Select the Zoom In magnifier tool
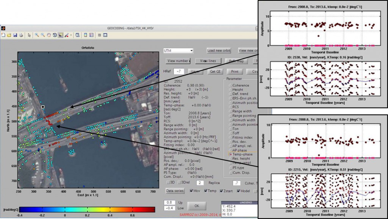The width and height of the screenshot is (388, 219). click(37, 35)
